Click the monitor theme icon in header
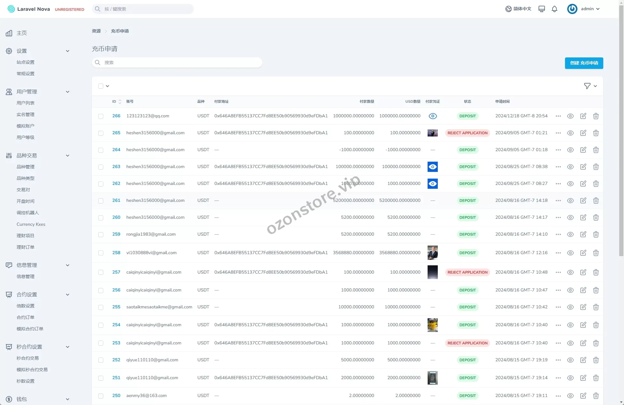Screen dimensions: 624x405 (x=541, y=9)
